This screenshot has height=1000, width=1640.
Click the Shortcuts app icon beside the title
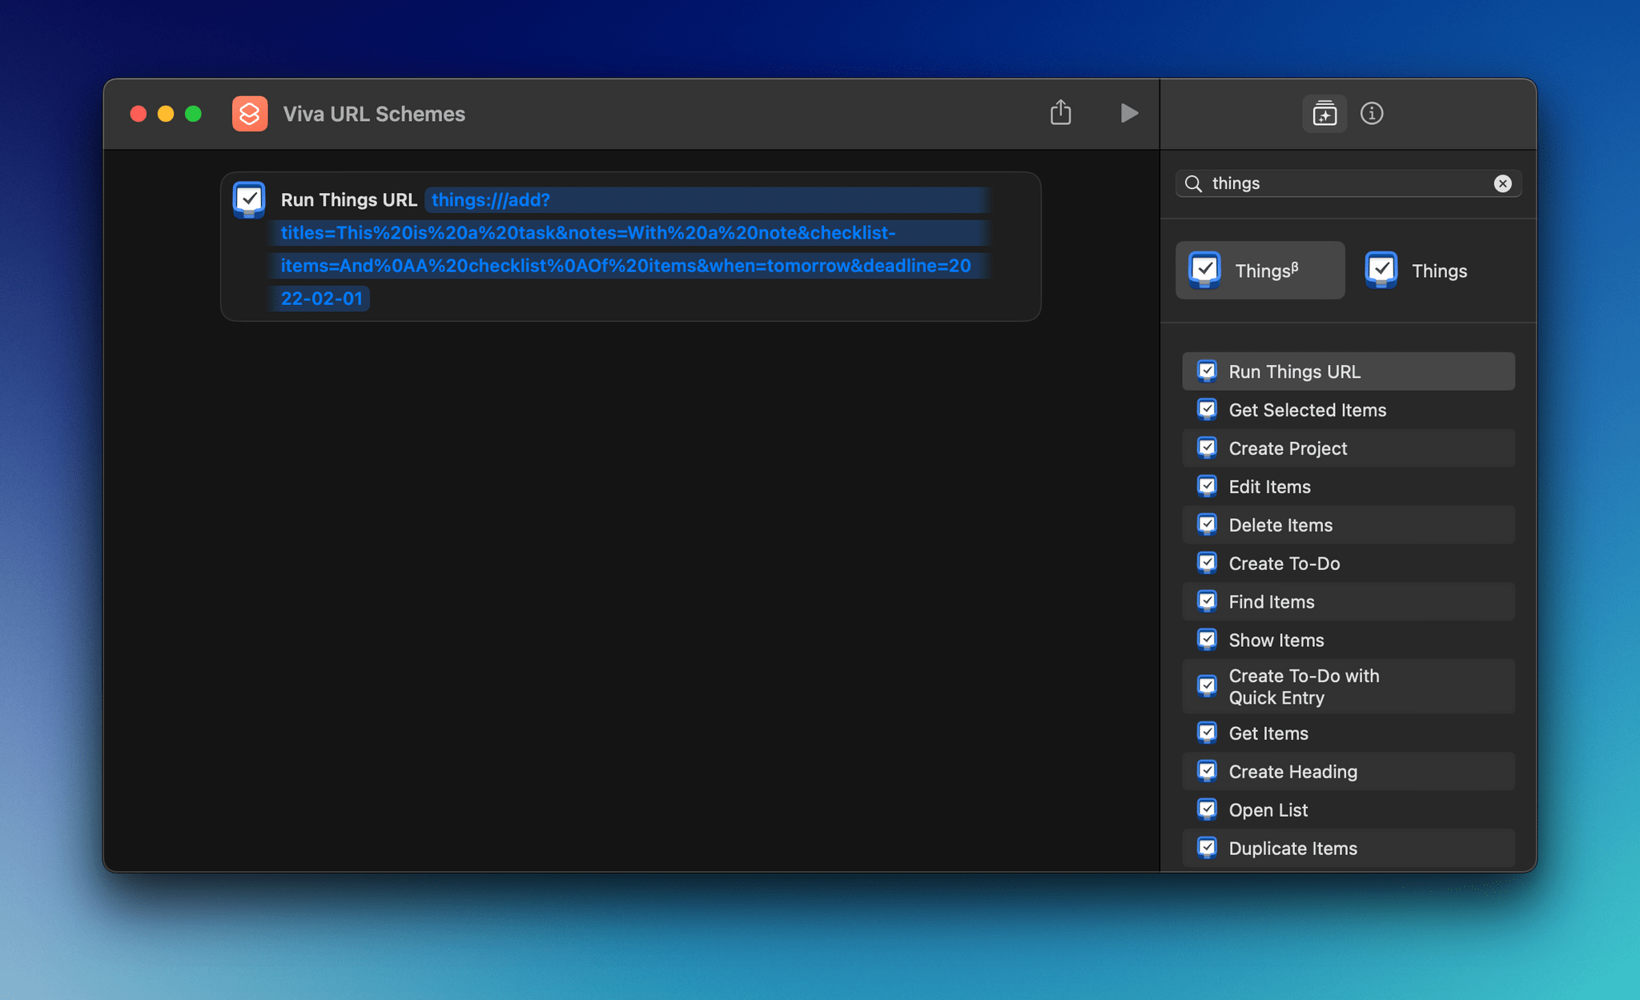tap(250, 114)
